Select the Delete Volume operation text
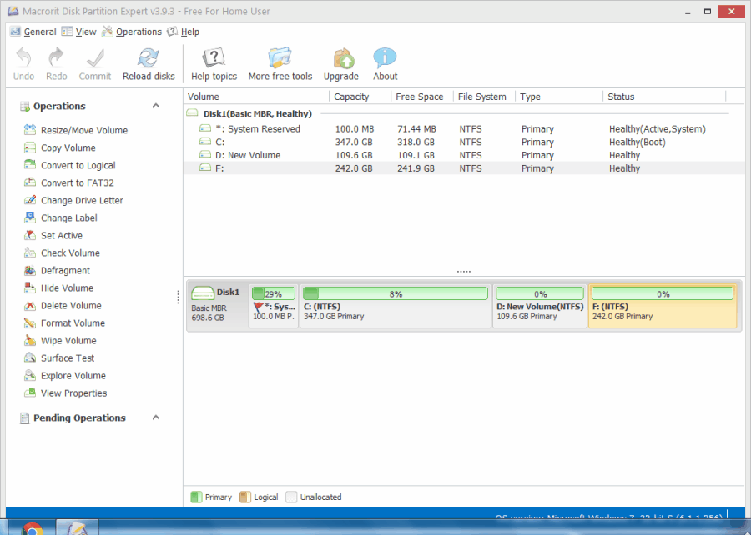The width and height of the screenshot is (751, 535). coord(71,306)
